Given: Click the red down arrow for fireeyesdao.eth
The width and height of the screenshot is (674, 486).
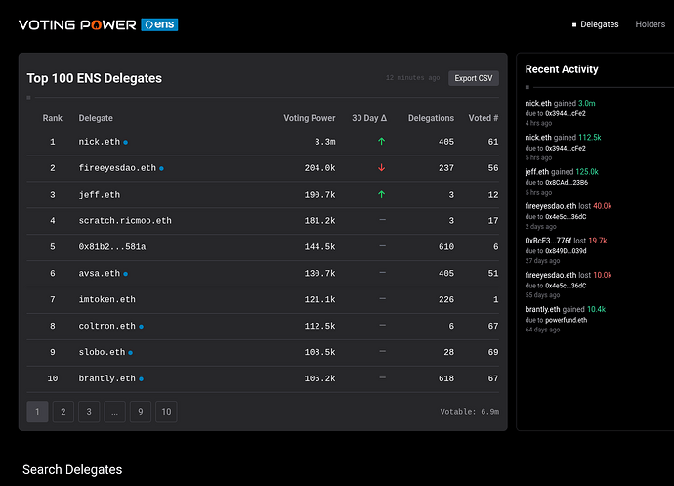Looking at the screenshot, I should (x=381, y=167).
